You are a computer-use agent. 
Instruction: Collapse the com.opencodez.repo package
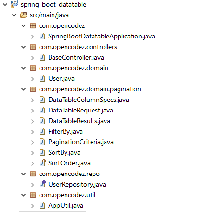pos(24,174)
